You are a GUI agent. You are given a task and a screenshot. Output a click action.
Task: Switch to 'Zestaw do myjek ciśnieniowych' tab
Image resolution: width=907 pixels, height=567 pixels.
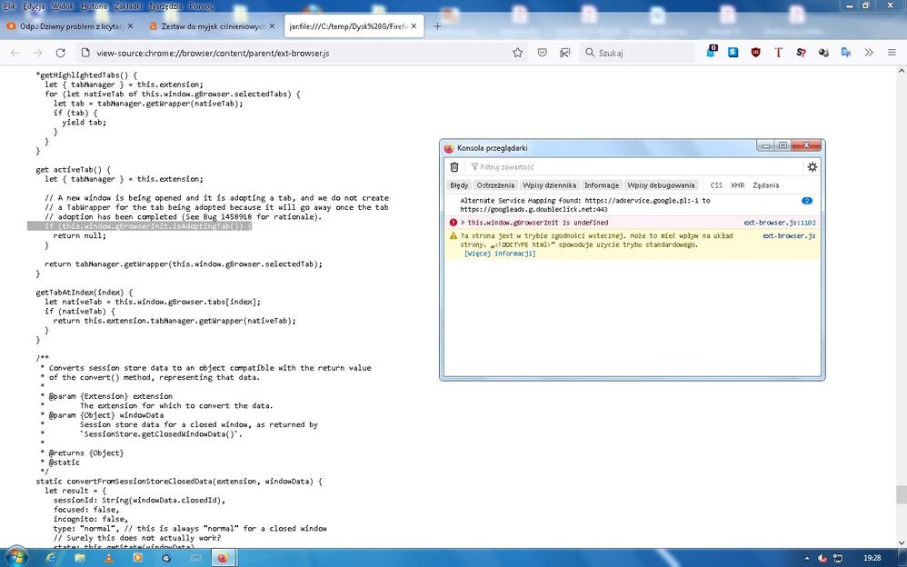coord(211,26)
